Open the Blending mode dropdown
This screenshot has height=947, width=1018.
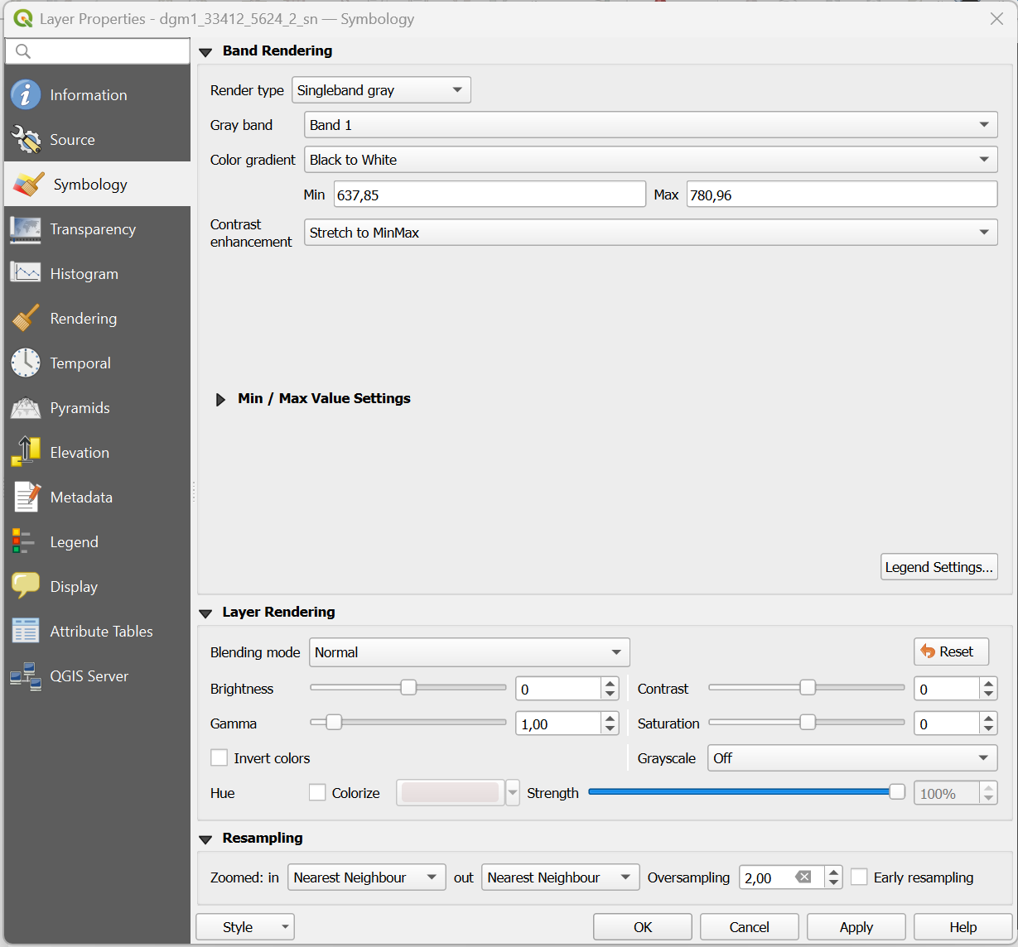tap(469, 652)
